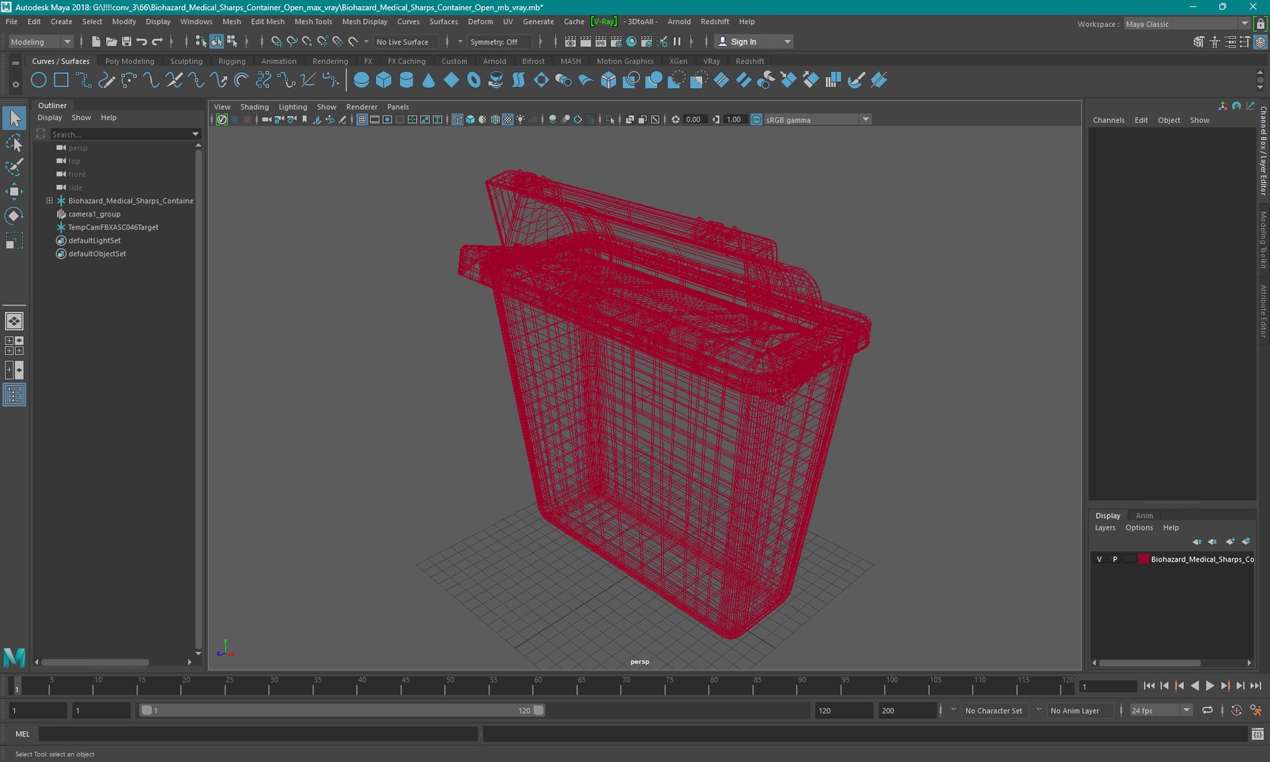Activate the Select tool in toolbox
The width and height of the screenshot is (1270, 762).
[x=14, y=119]
